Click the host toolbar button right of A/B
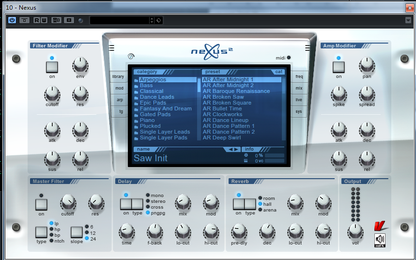Image resolution: width=416 pixels, height=260 pixels. (69, 20)
